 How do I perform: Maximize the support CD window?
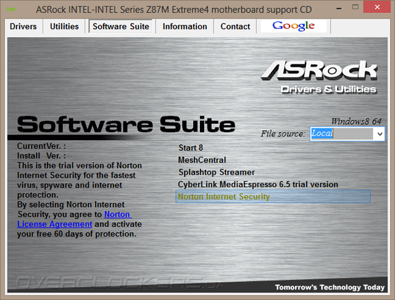click(355, 7)
